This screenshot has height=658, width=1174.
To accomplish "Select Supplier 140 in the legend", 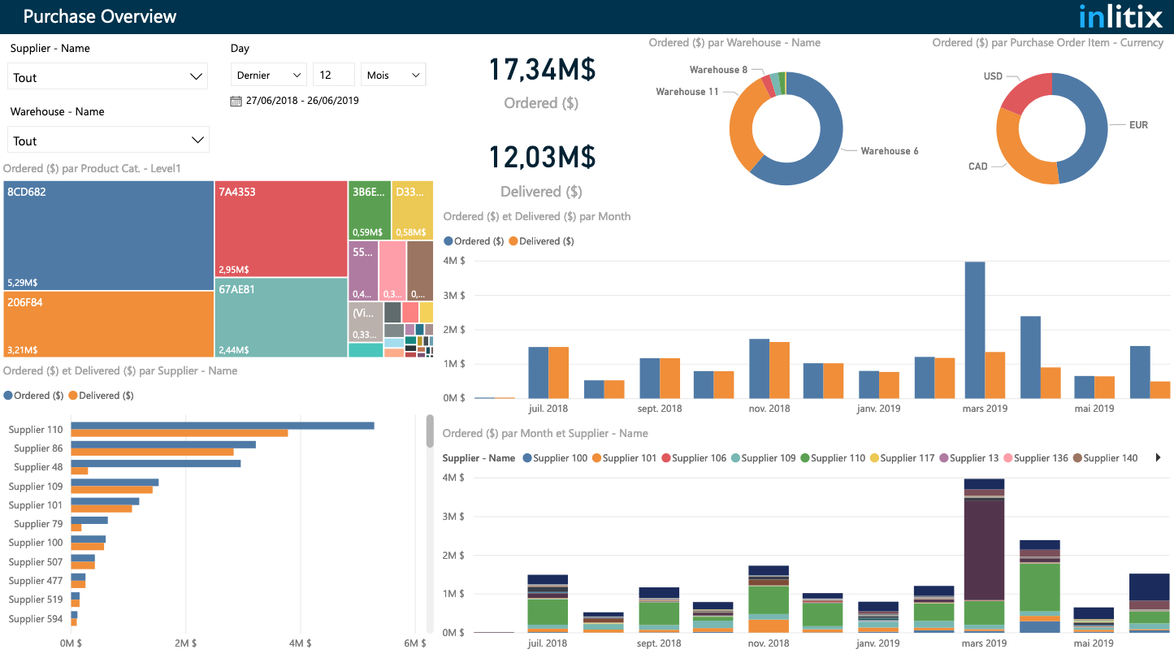I will coord(1105,458).
